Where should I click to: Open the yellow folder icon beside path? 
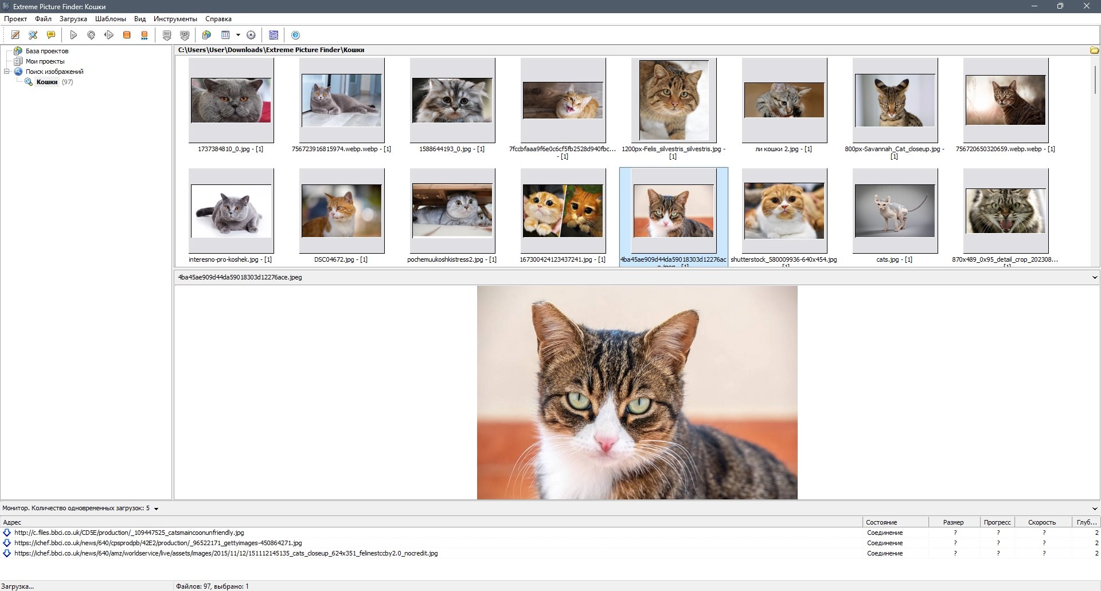(1094, 50)
